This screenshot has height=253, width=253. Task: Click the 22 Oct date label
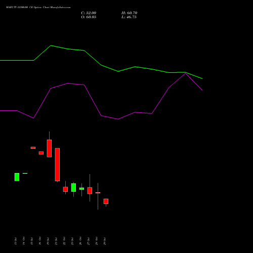tap(64, 241)
